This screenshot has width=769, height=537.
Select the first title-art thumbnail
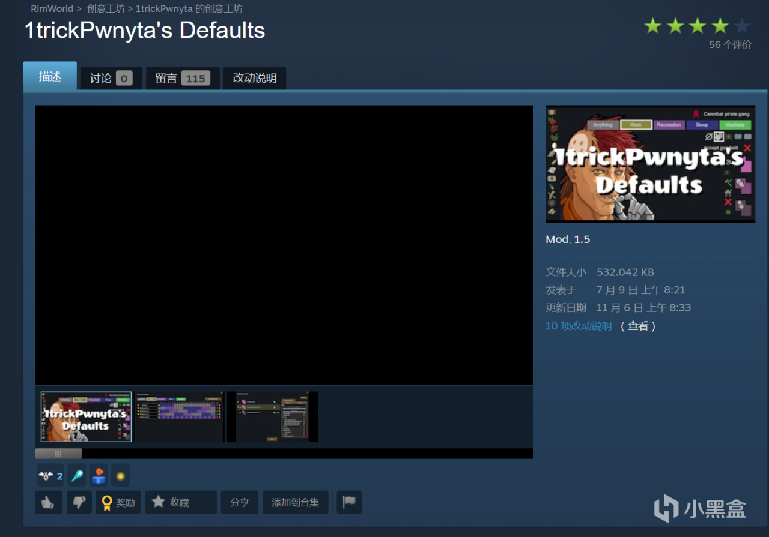[86, 416]
